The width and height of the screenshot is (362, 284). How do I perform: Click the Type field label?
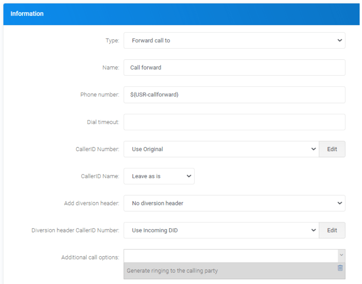[112, 41]
